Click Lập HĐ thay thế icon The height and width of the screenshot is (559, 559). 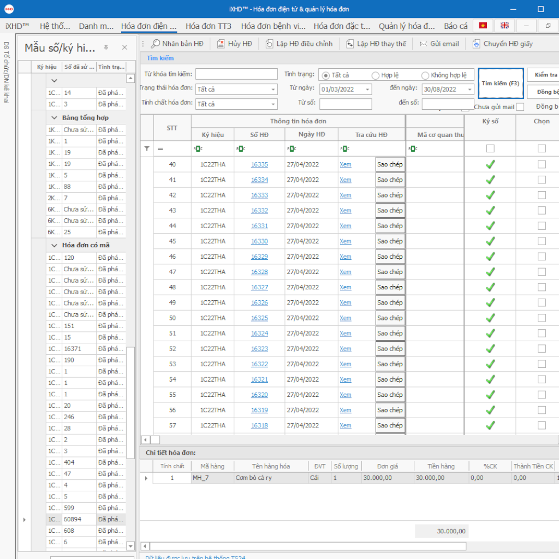pyautogui.click(x=350, y=44)
